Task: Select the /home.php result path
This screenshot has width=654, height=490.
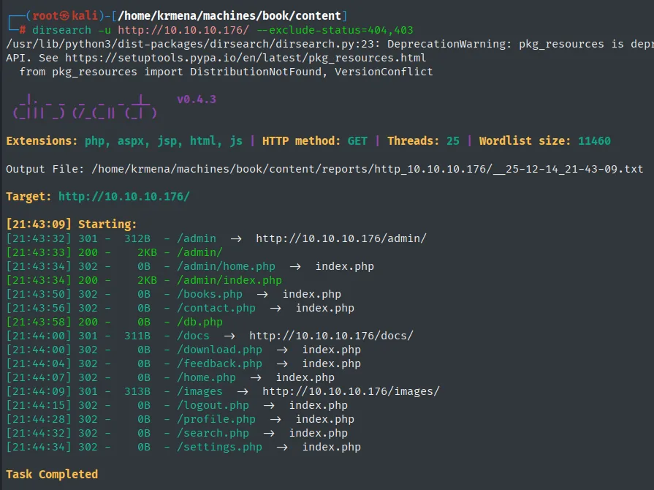Action: (206, 377)
